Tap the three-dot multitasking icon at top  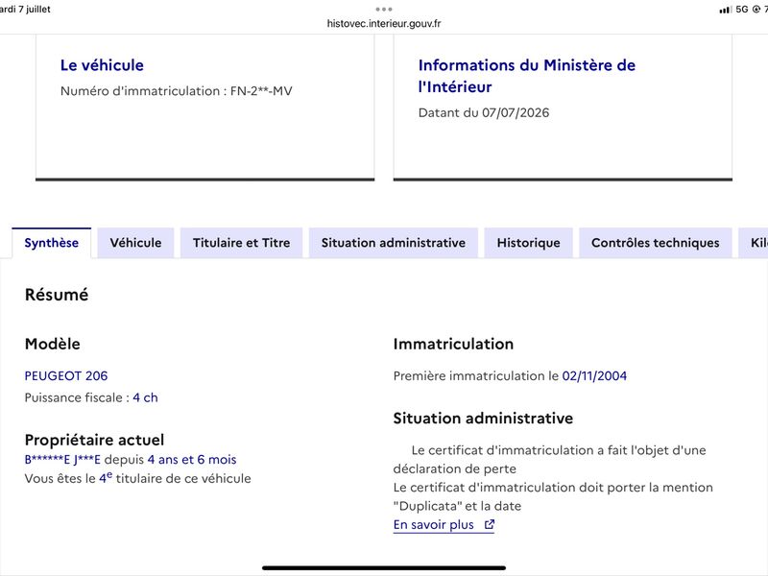pos(384,10)
